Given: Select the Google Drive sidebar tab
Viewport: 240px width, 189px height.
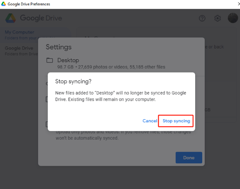Looking at the screenshot, I should [x=19, y=51].
